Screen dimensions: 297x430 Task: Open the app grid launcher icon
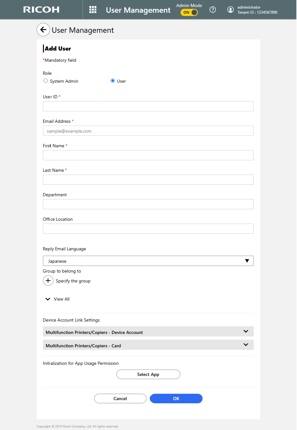(x=93, y=10)
